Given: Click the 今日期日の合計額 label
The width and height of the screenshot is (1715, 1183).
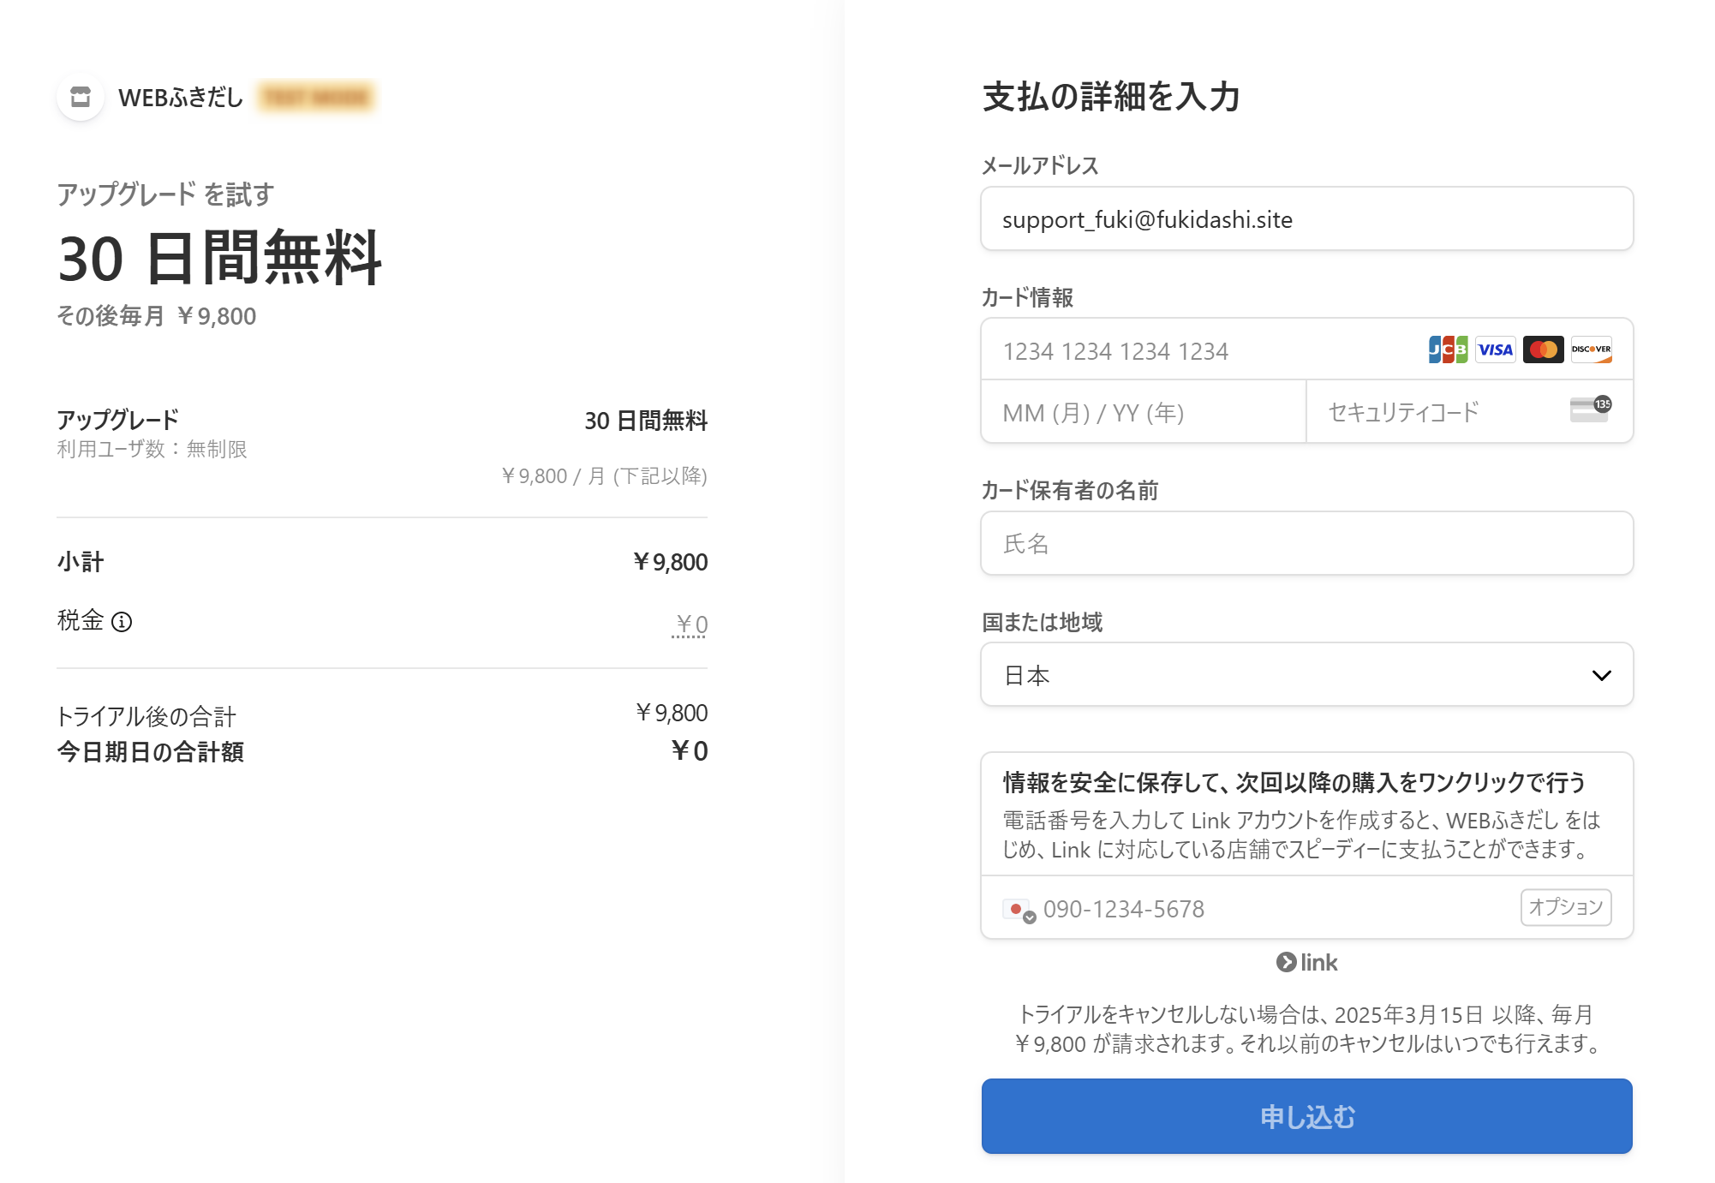Looking at the screenshot, I should click(151, 752).
